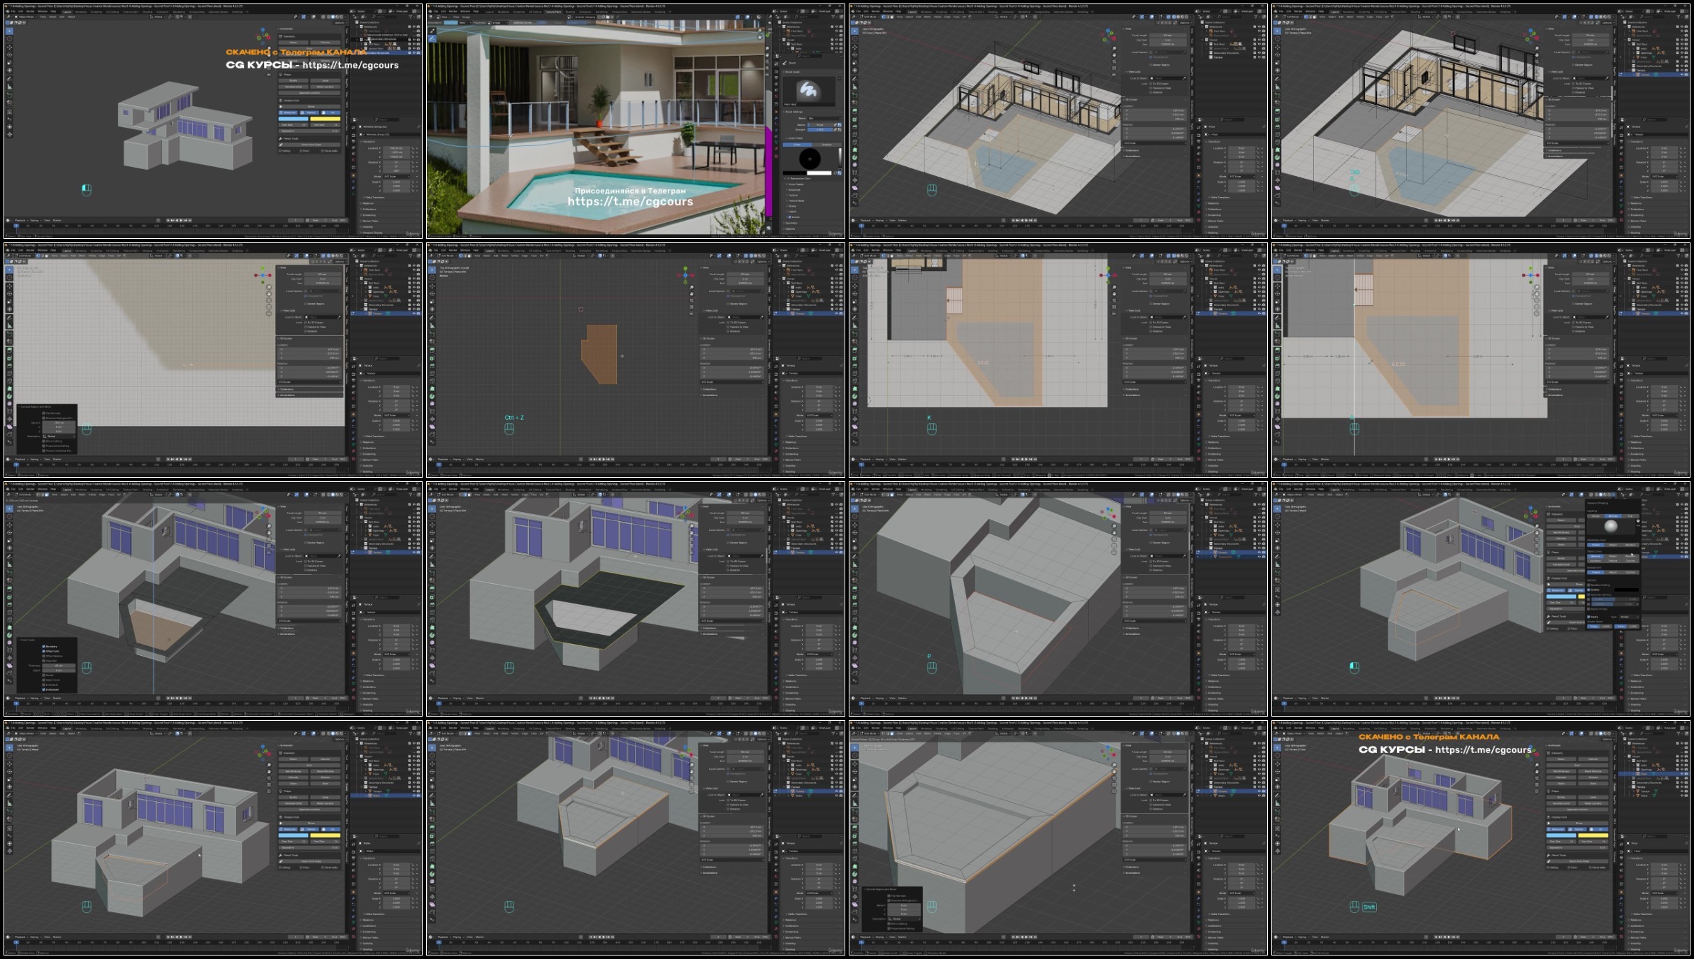
Task: Select the Select Box tool in the first frame
Action: (x=9, y=31)
